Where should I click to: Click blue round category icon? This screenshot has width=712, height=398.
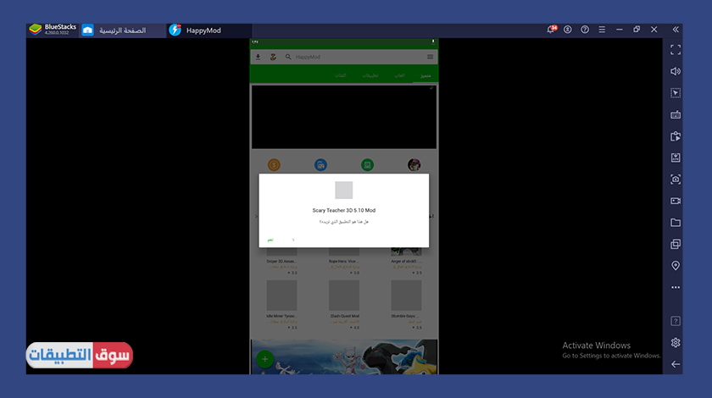pos(320,165)
